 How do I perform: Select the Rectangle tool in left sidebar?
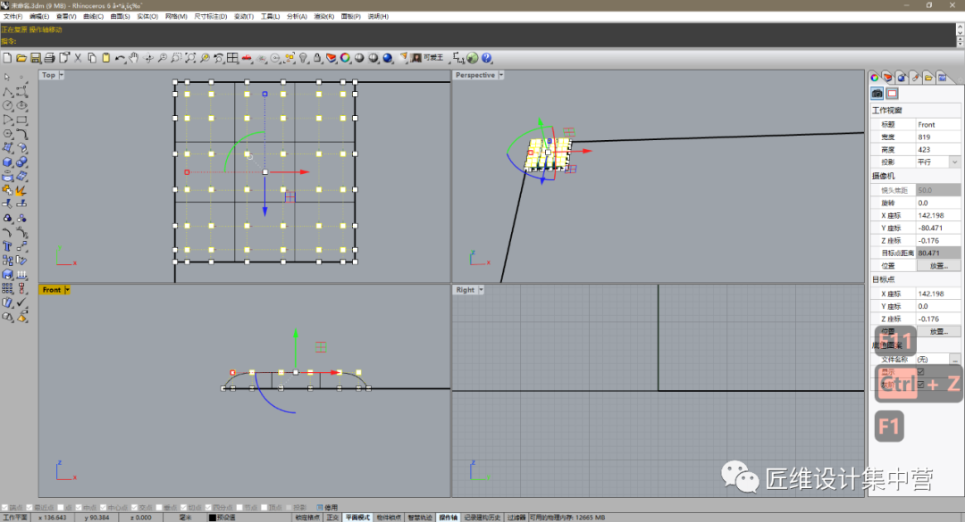[x=21, y=120]
